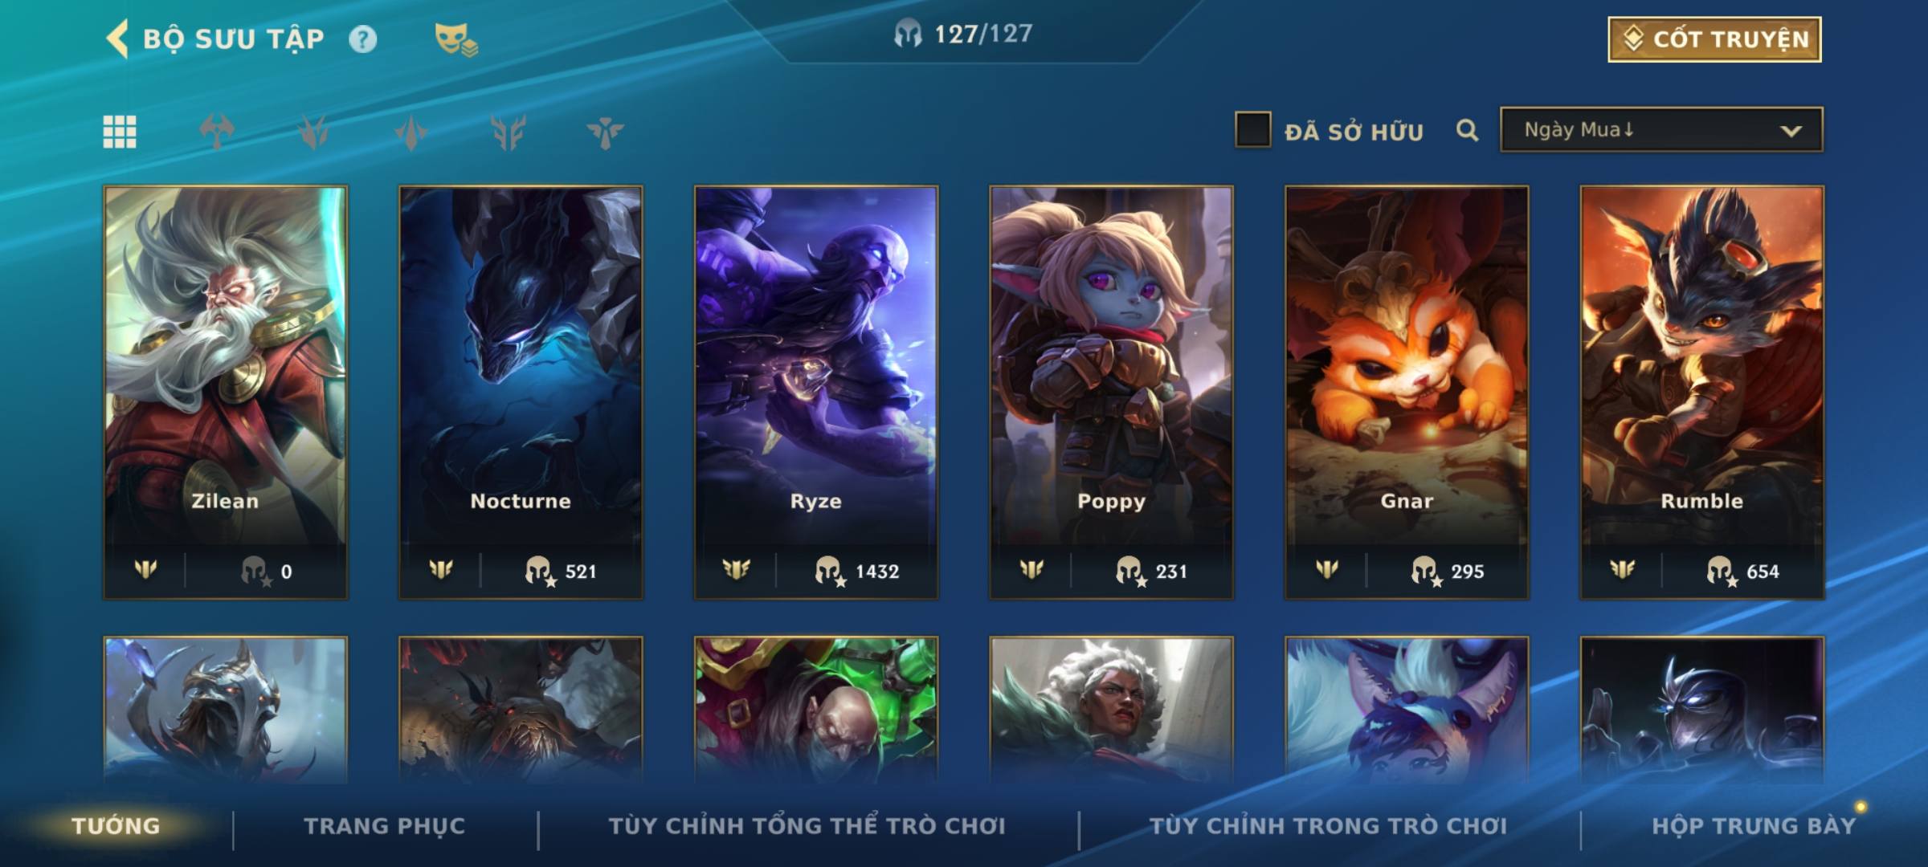Select the Zilean champion card
Viewport: 1928px width, 867px height.
(x=226, y=393)
